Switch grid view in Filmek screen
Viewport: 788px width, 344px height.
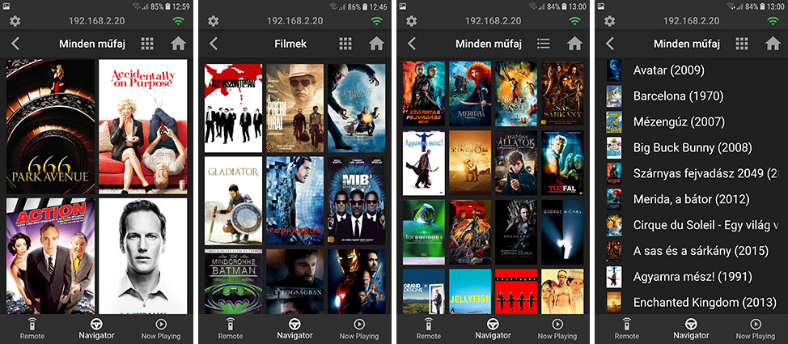coord(345,44)
